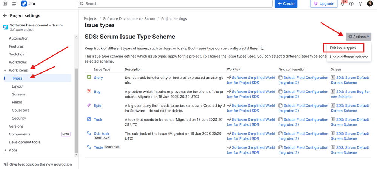Open the help question mark icon
Image resolution: width=377 pixels, height=169 pixels.
coord(351,4)
